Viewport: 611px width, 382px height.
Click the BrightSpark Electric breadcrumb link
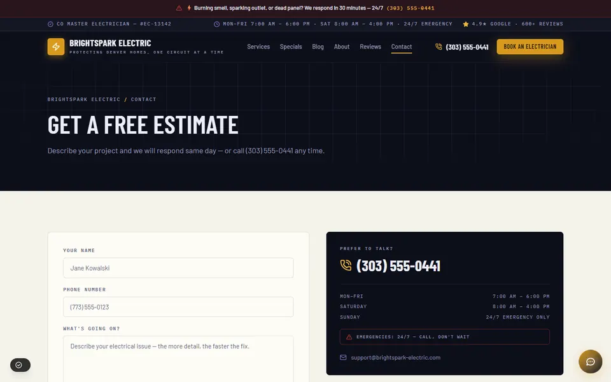point(84,99)
